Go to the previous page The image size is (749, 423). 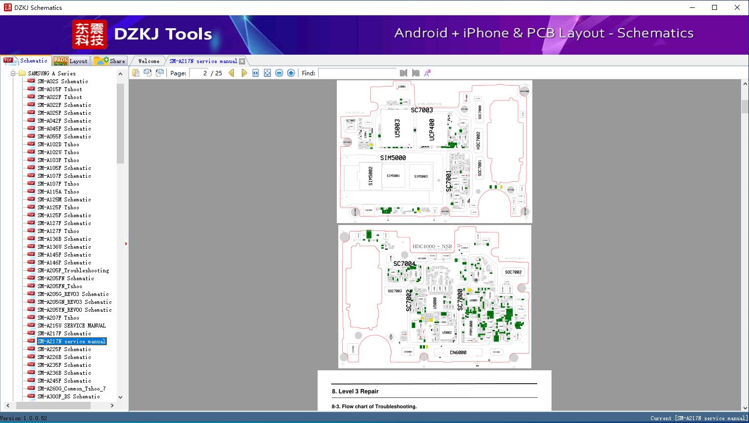231,73
